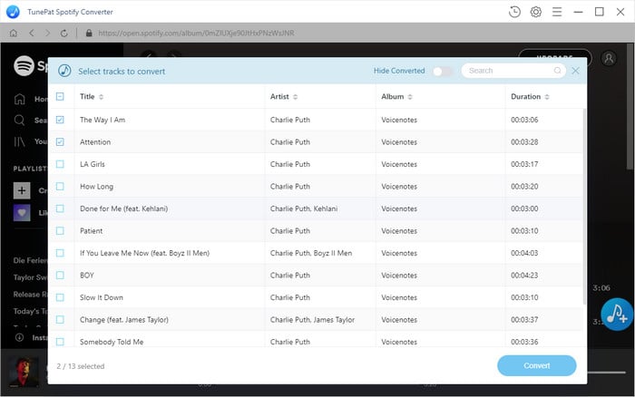635x397 pixels.
Task: Click the Spotify page scrollbar
Action: click(630, 107)
